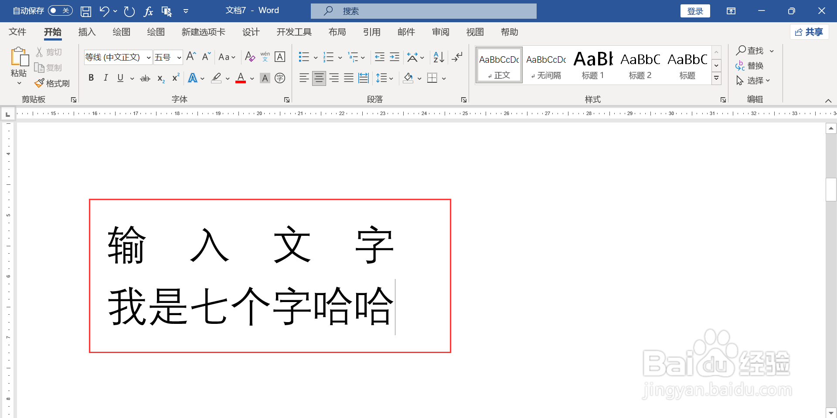Toggle subscript x₂
The image size is (837, 418).
(161, 78)
